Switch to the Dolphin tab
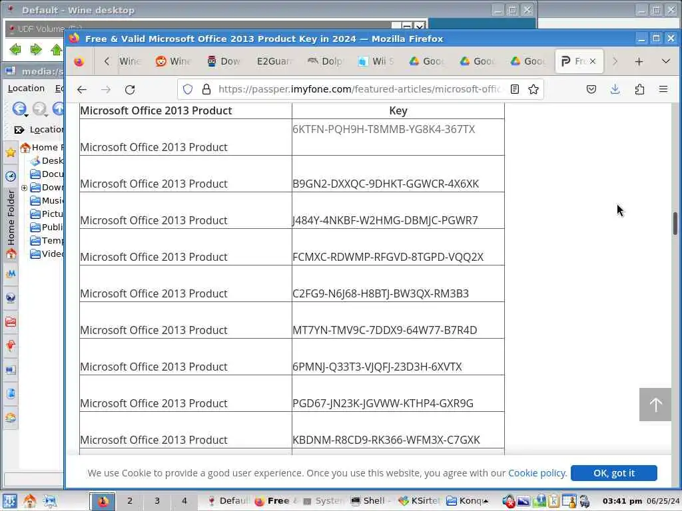Image resolution: width=682 pixels, height=511 pixels. pos(324,61)
